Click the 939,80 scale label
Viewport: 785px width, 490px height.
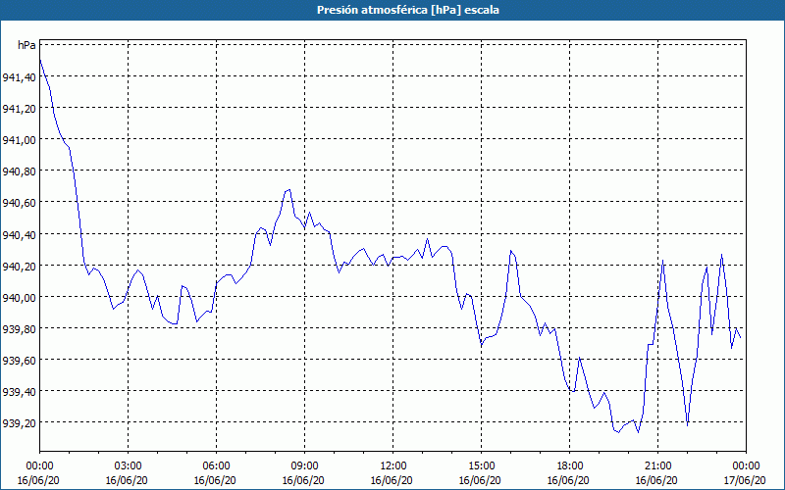pyautogui.click(x=19, y=328)
